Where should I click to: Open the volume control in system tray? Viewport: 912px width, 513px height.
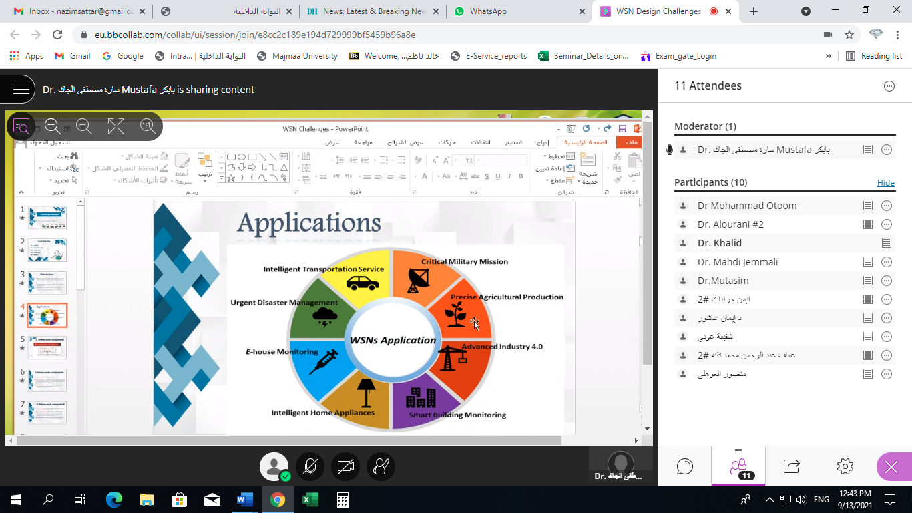(801, 499)
